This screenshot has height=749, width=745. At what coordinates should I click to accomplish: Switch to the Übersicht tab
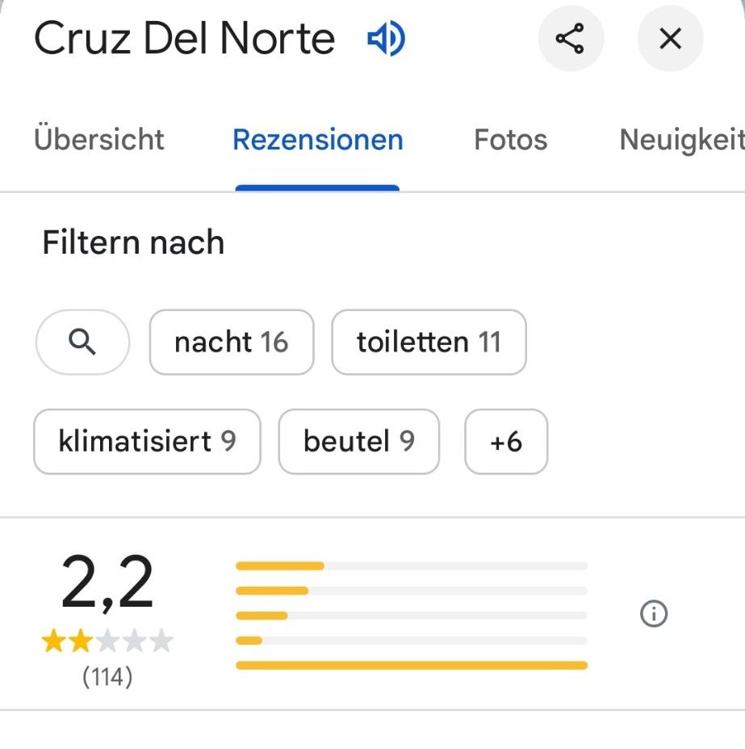pyautogui.click(x=99, y=140)
